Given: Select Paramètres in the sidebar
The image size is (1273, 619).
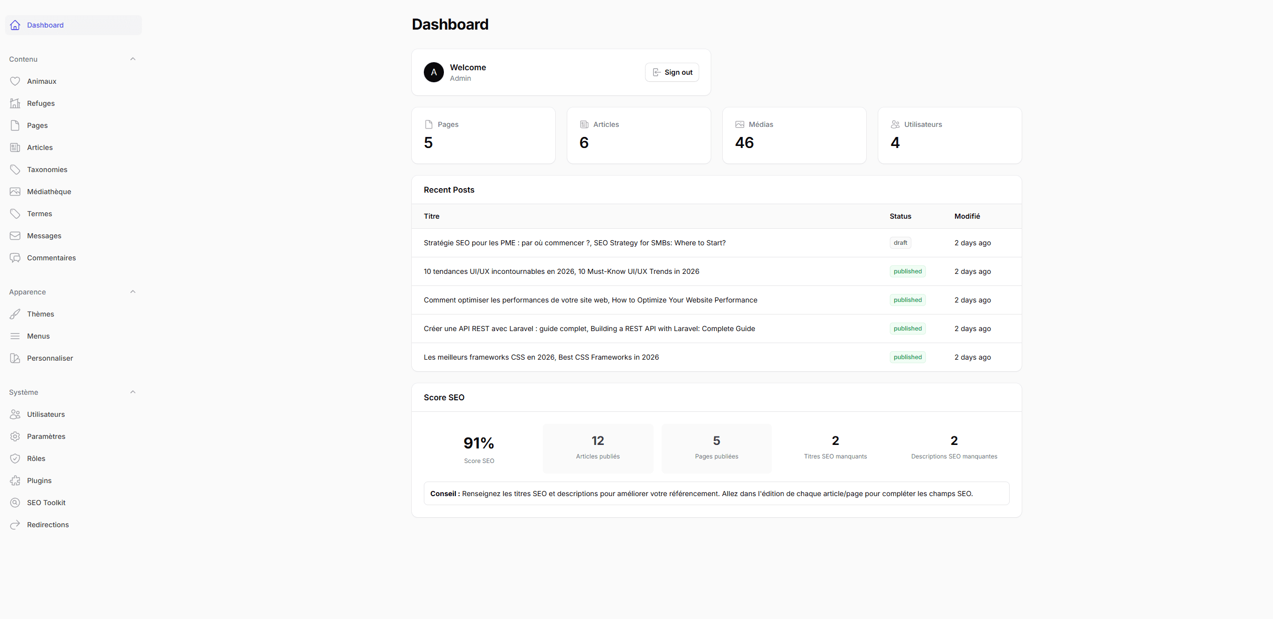Looking at the screenshot, I should [46, 436].
